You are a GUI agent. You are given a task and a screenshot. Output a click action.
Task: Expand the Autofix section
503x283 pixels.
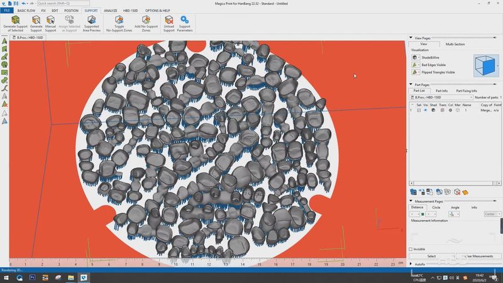pyautogui.click(x=412, y=264)
